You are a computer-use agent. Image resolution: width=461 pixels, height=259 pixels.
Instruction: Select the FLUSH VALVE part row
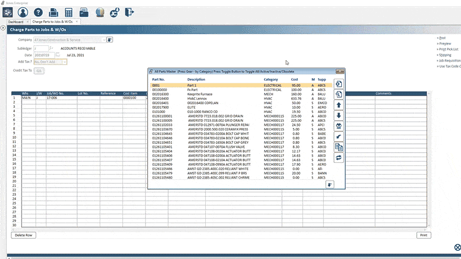pos(241,147)
